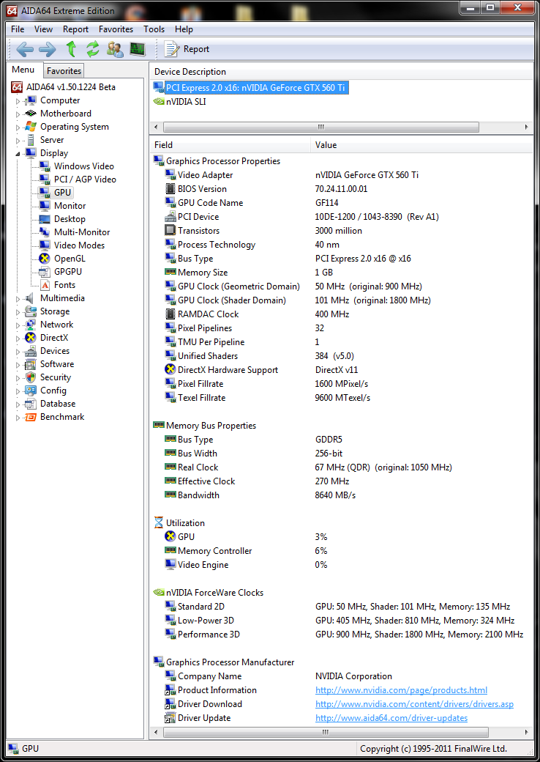
Task: Select the DirectX tree icon
Action: [x=31, y=338]
